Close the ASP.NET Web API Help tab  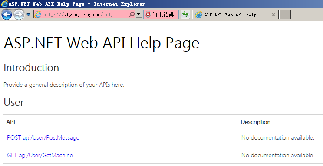click(x=274, y=15)
